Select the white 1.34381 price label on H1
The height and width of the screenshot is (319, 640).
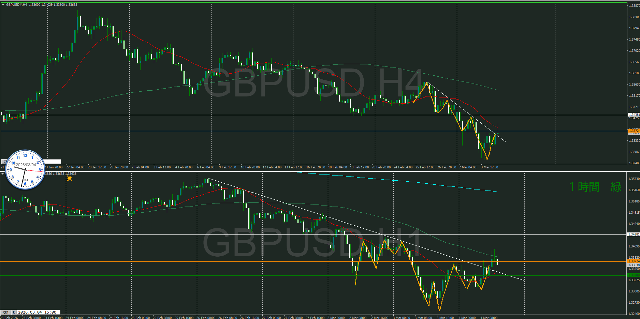pos(634,234)
